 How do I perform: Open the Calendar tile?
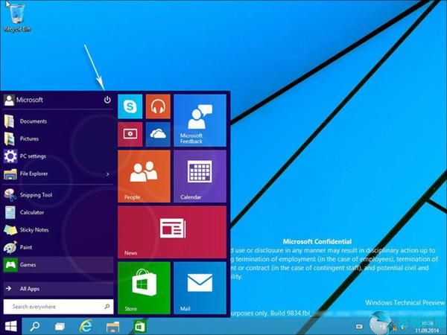click(200, 176)
